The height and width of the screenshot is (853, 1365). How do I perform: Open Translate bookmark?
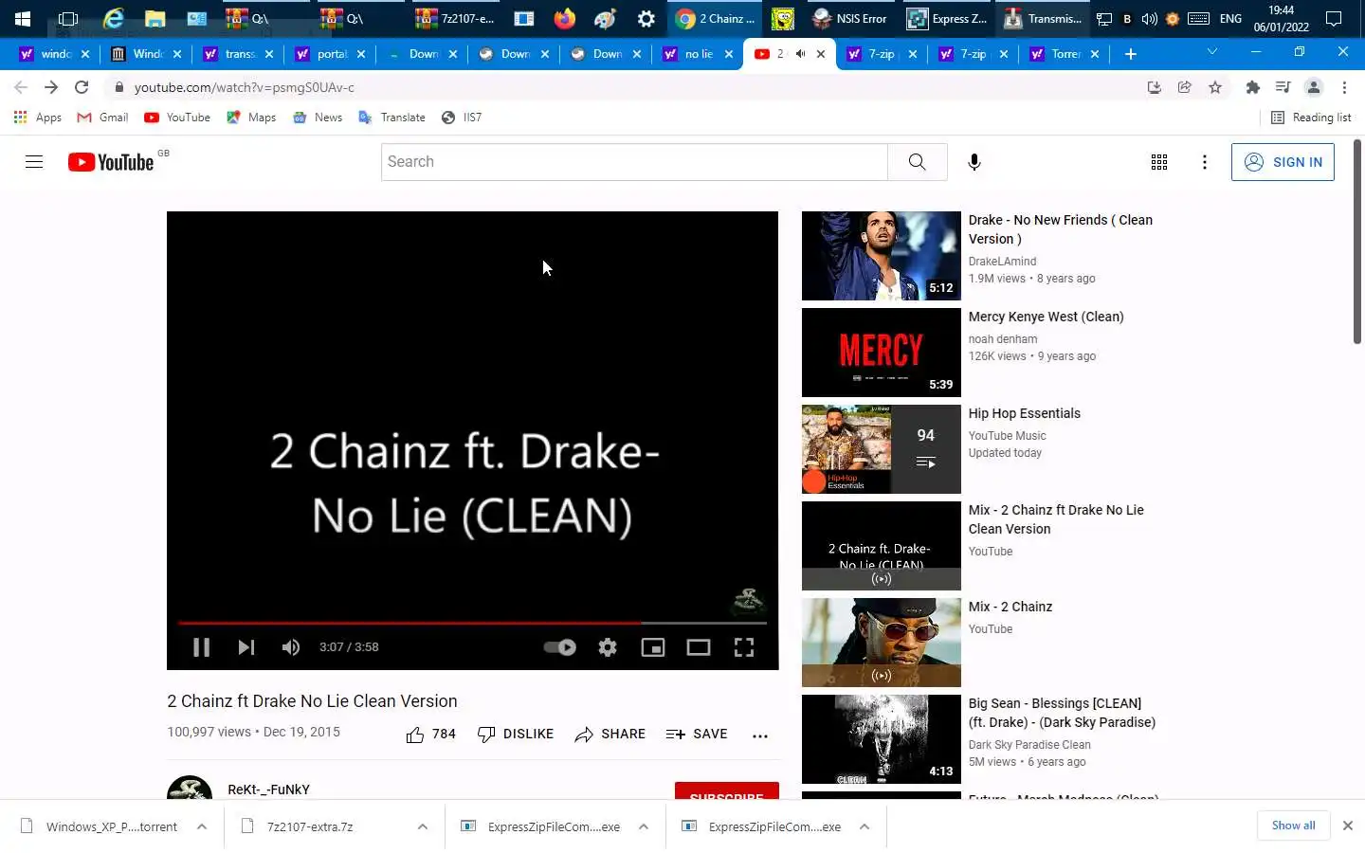click(x=391, y=118)
